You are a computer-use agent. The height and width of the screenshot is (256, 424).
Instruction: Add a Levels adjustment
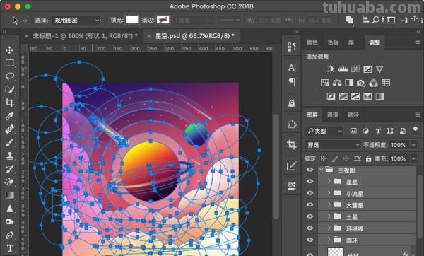[343, 69]
